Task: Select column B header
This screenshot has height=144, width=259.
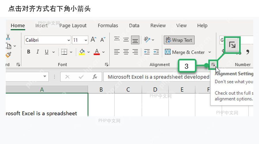Action: [101, 90]
